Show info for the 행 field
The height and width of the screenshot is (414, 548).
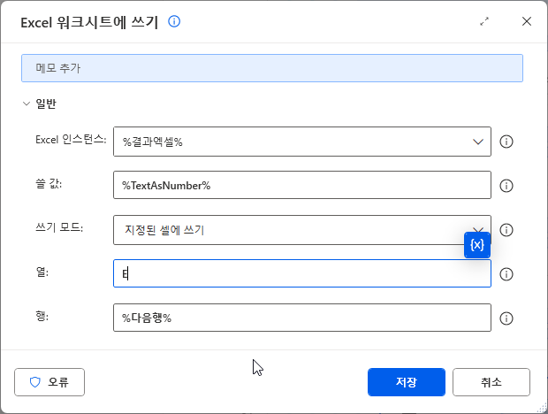click(506, 318)
